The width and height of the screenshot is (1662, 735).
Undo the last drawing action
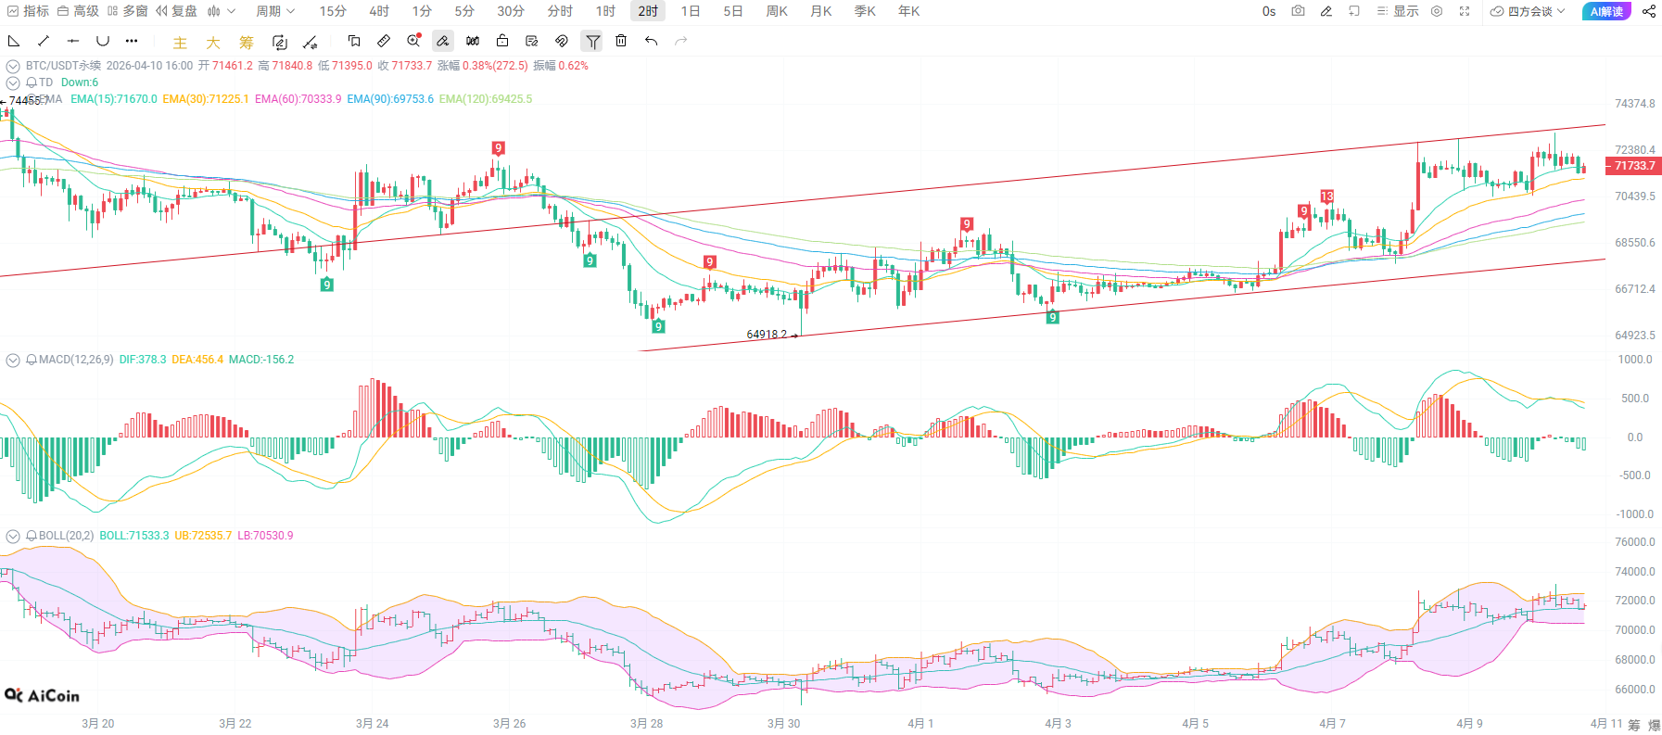click(652, 41)
